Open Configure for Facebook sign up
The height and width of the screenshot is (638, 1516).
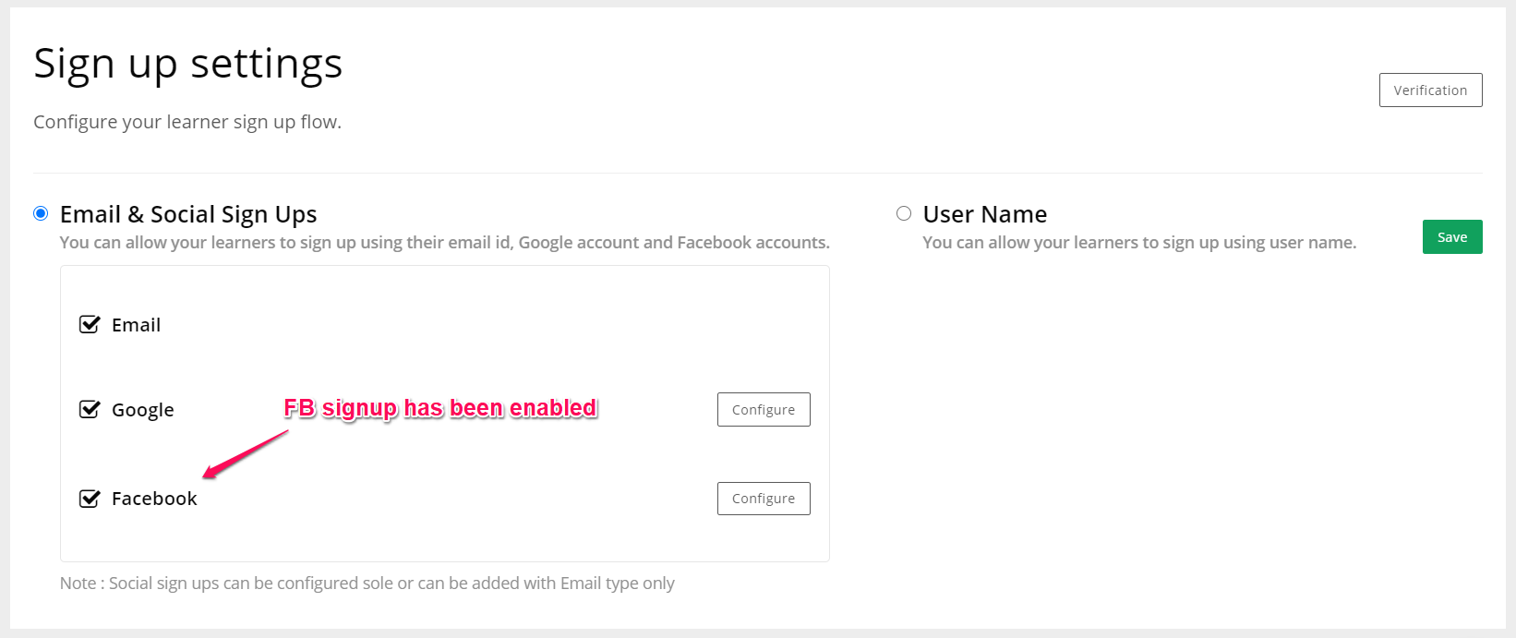pyautogui.click(x=764, y=499)
